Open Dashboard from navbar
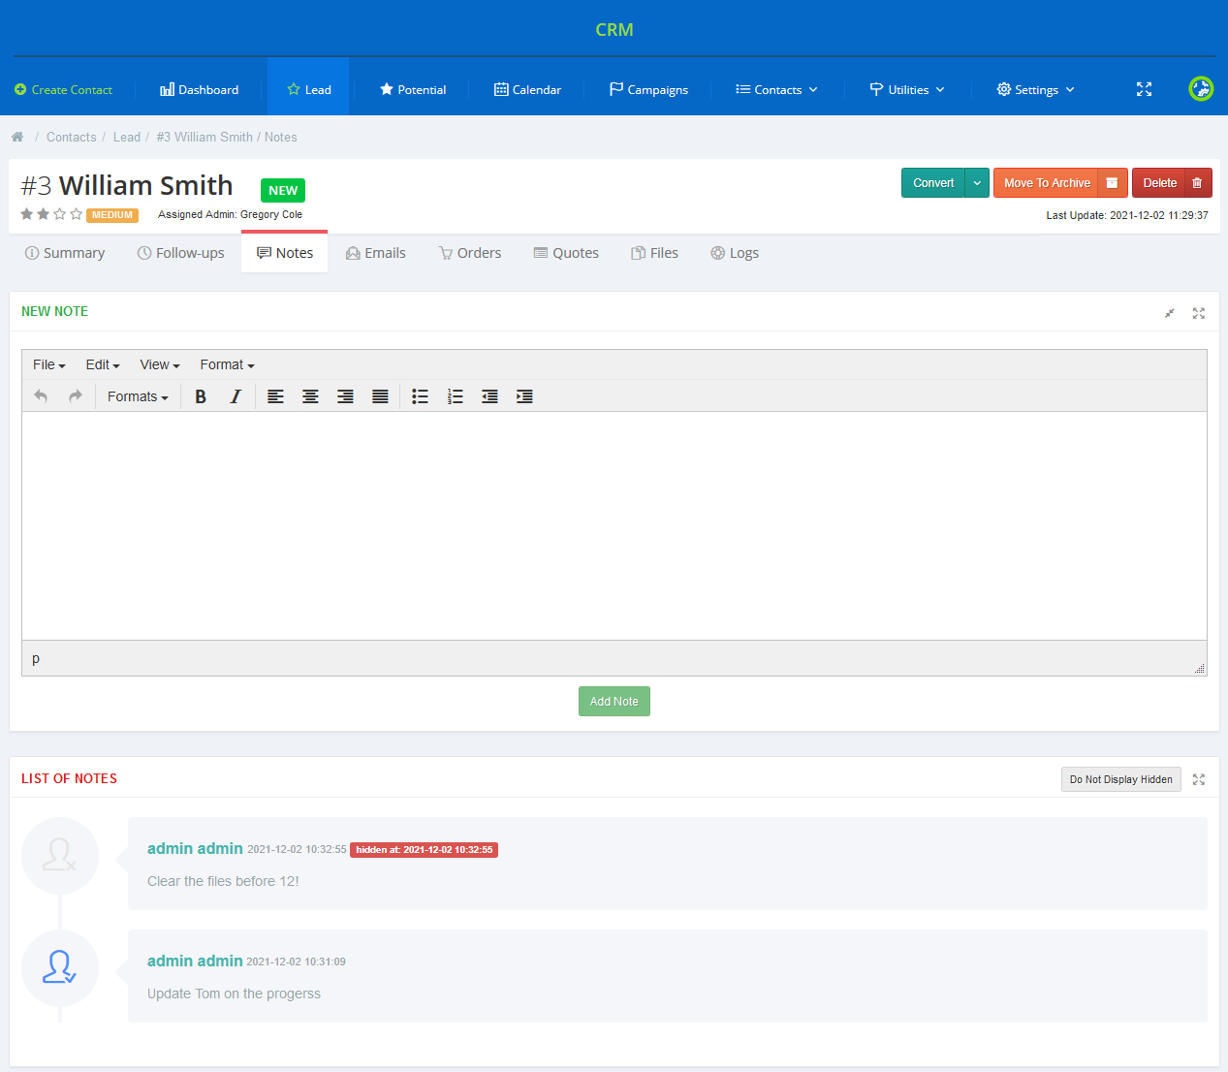Image resolution: width=1228 pixels, height=1072 pixels. click(x=200, y=89)
